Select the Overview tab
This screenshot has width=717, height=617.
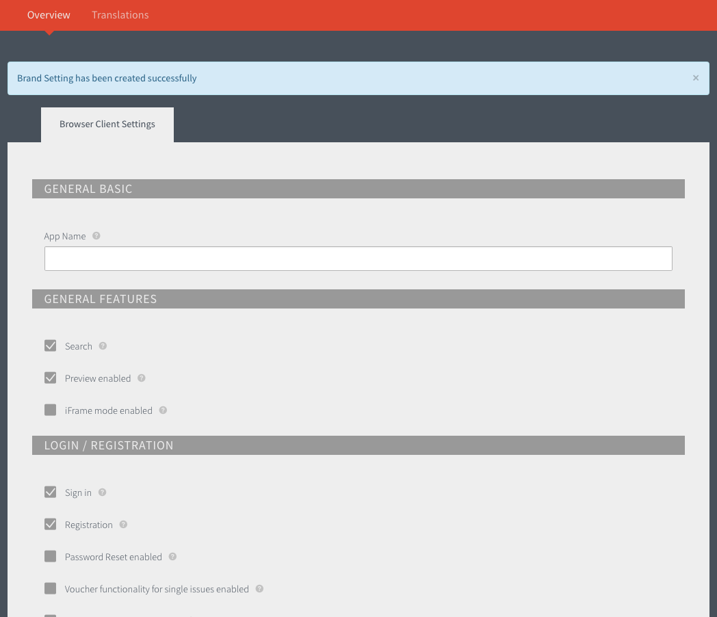pyautogui.click(x=49, y=15)
